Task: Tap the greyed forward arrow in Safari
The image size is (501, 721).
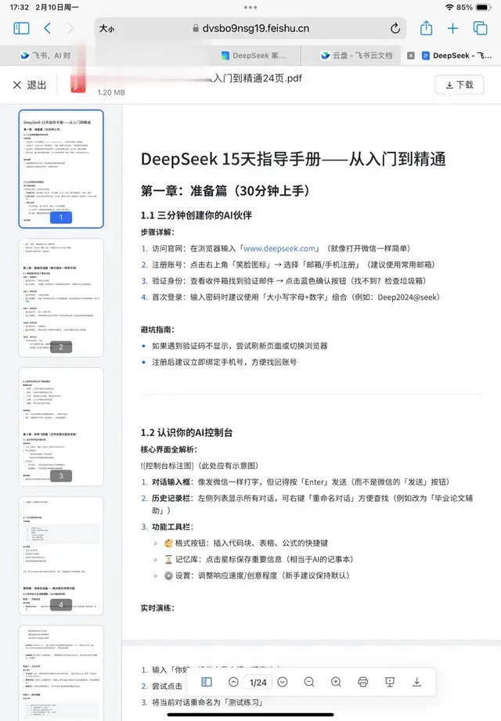Action: pos(70,28)
